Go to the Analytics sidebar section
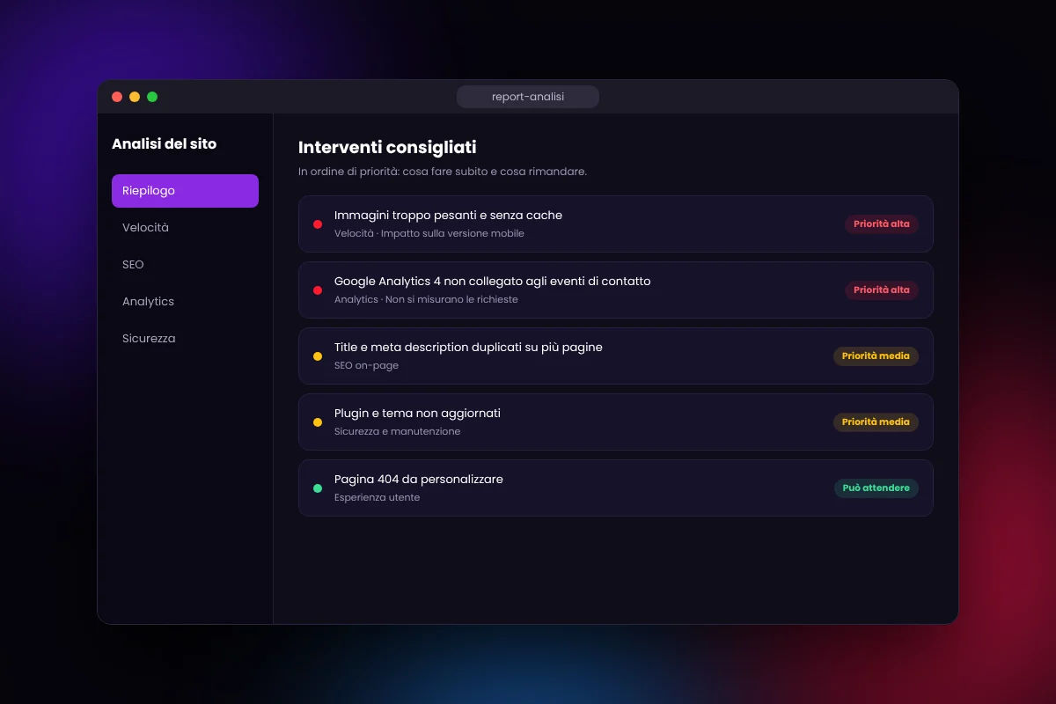 coord(185,302)
